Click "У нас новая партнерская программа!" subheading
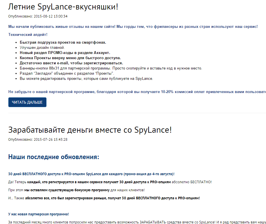 point(38,214)
